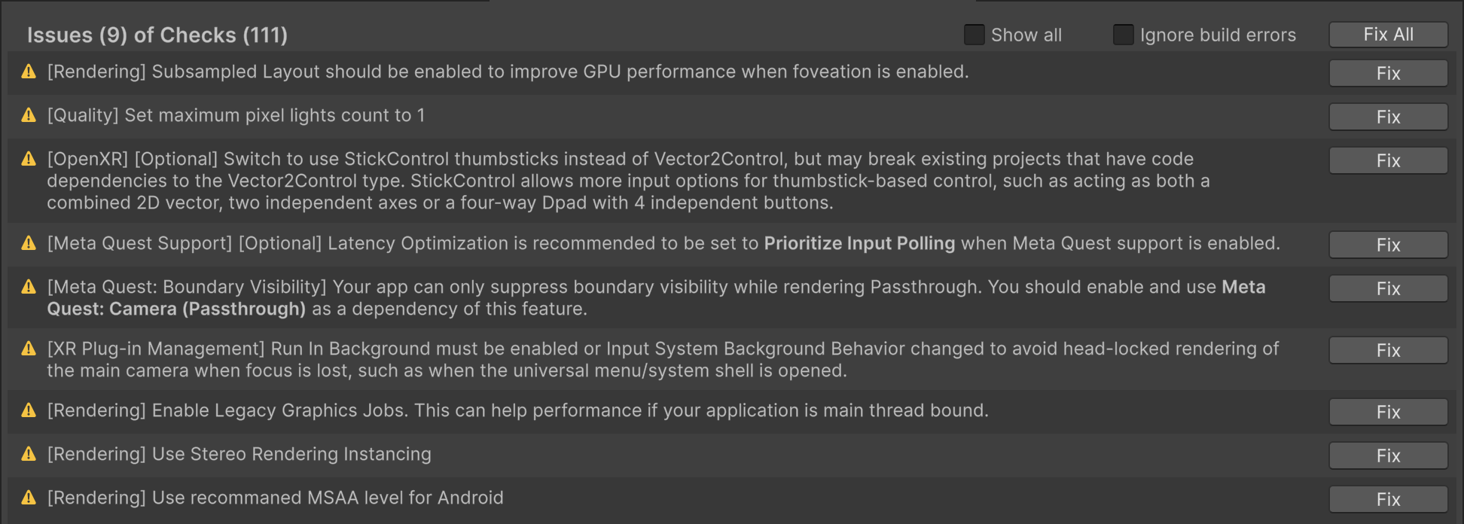Click warning icon for MSAA level issue
The image size is (1464, 524).
tap(29, 498)
